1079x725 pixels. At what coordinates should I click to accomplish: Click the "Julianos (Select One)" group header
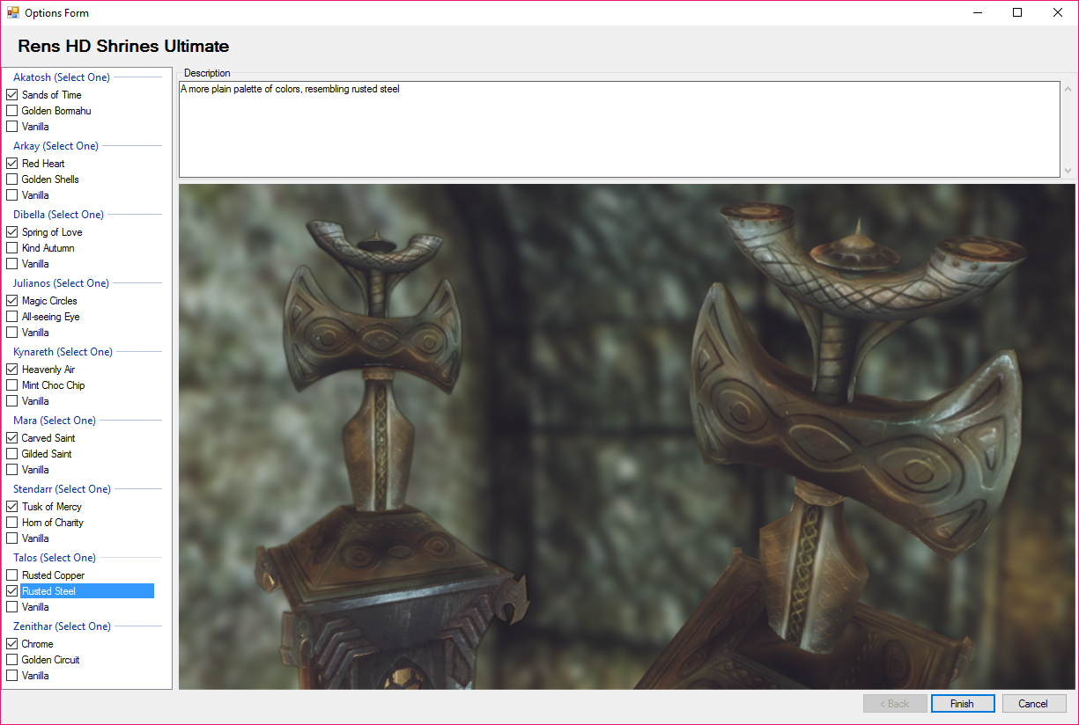[61, 283]
